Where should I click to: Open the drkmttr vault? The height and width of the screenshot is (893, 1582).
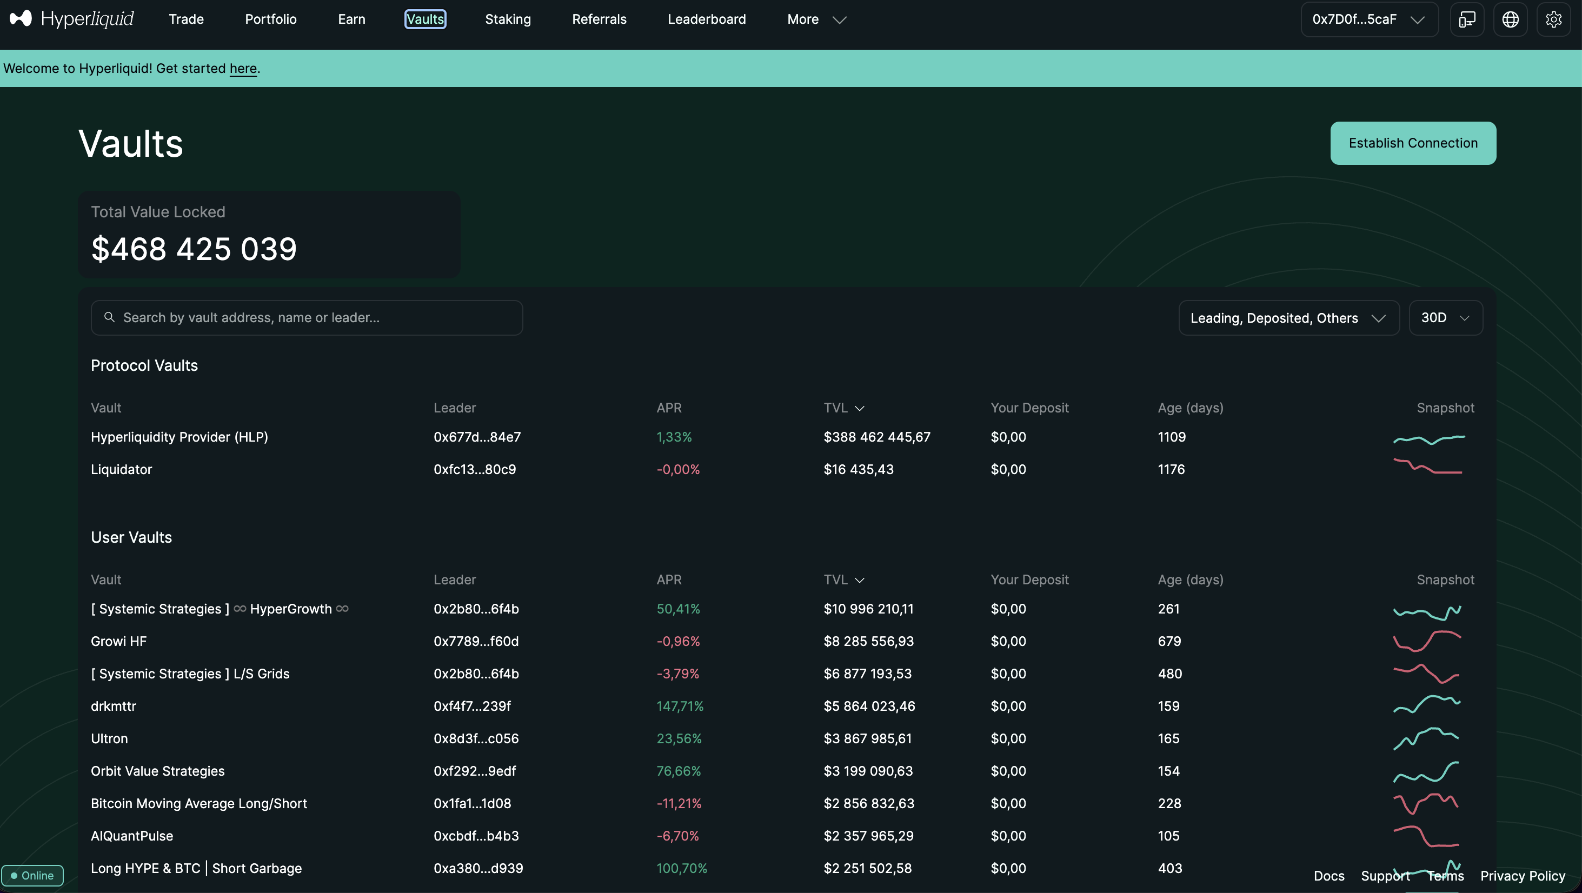pos(114,707)
